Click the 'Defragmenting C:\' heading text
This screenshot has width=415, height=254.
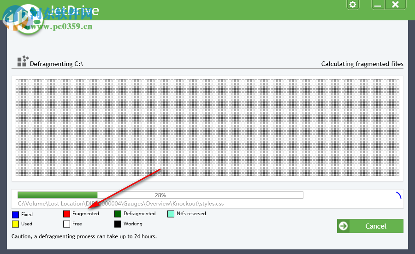tap(56, 64)
